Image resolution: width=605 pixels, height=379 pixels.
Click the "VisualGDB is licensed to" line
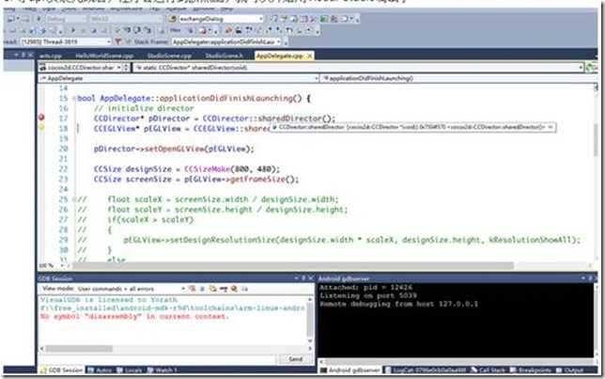pyautogui.click(x=109, y=300)
